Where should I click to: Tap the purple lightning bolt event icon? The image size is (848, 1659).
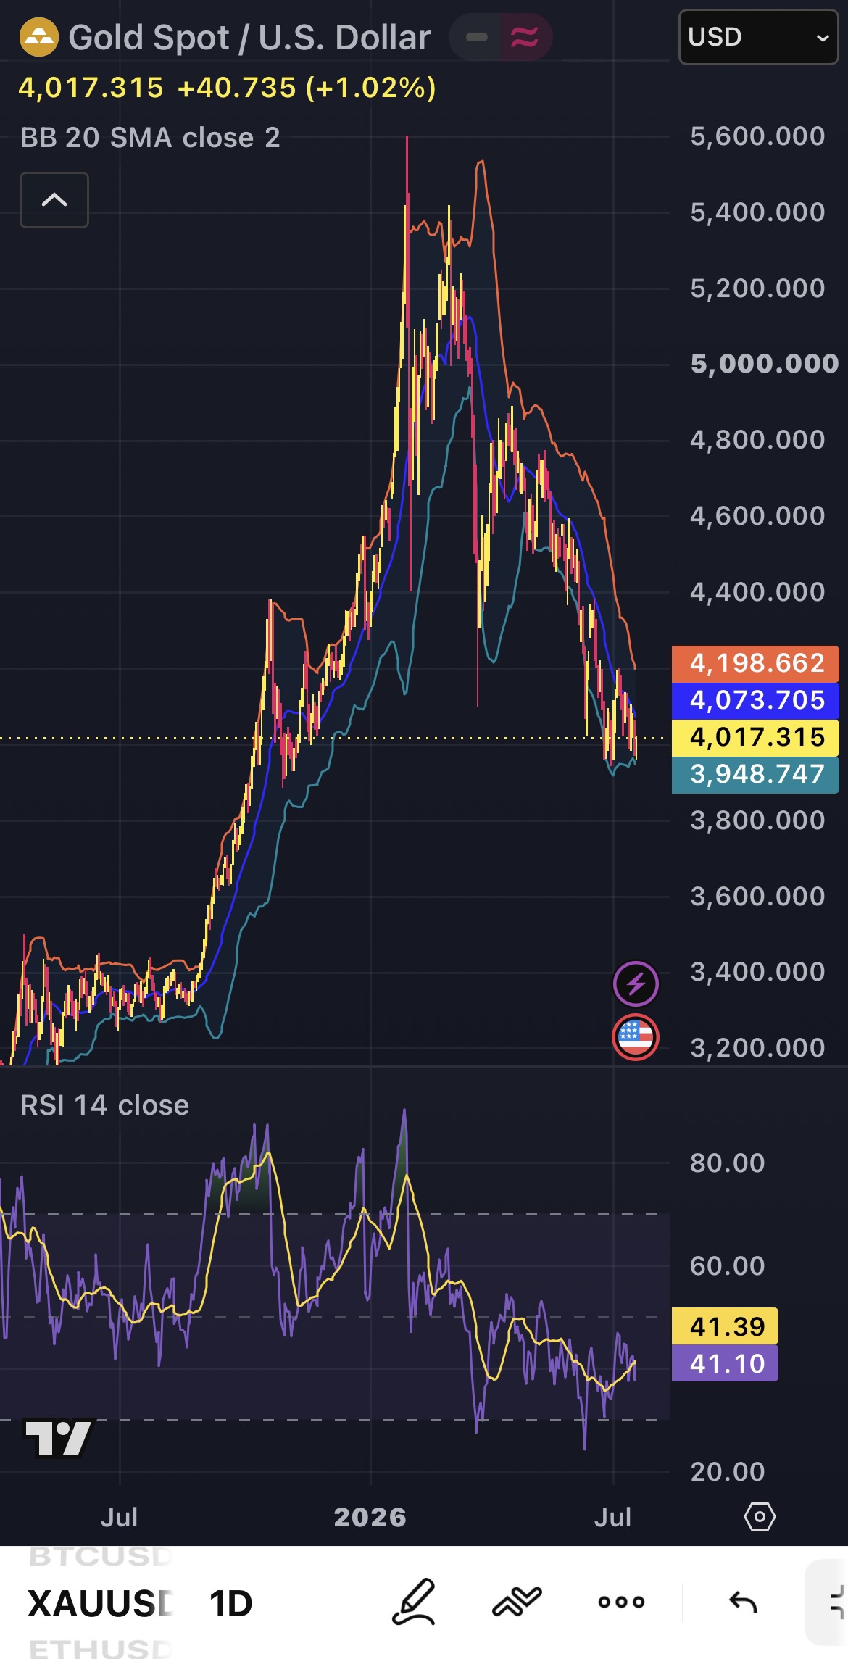pos(636,984)
